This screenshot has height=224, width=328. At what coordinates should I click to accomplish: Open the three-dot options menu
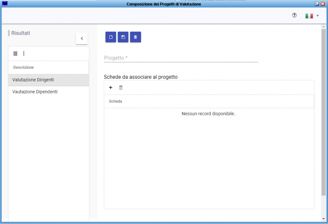[24, 53]
